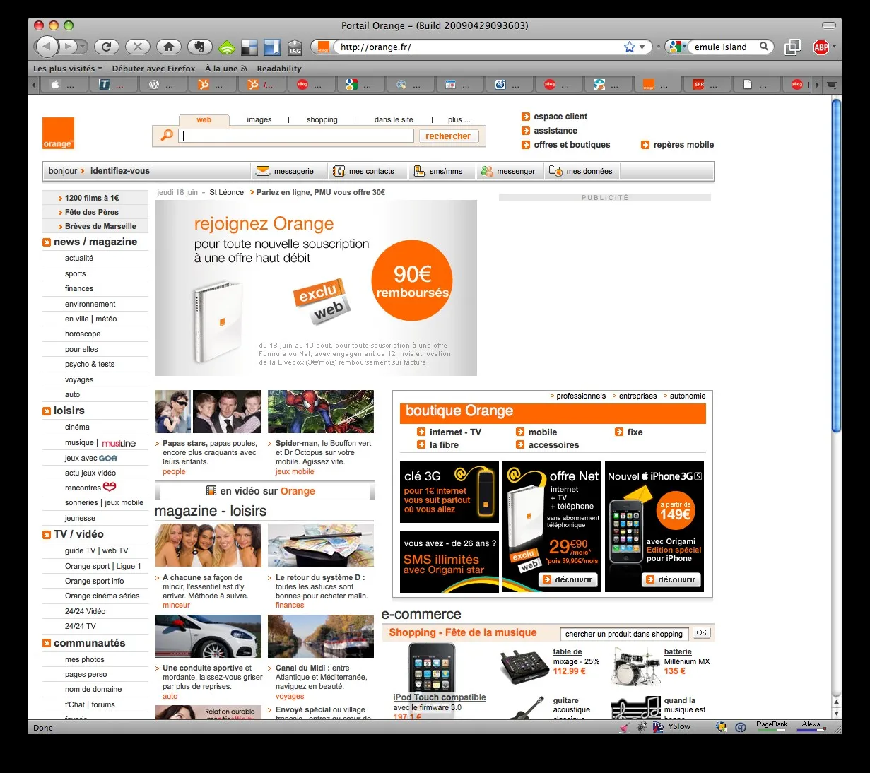Click the shopping product search field
The height and width of the screenshot is (773, 870).
[625, 634]
